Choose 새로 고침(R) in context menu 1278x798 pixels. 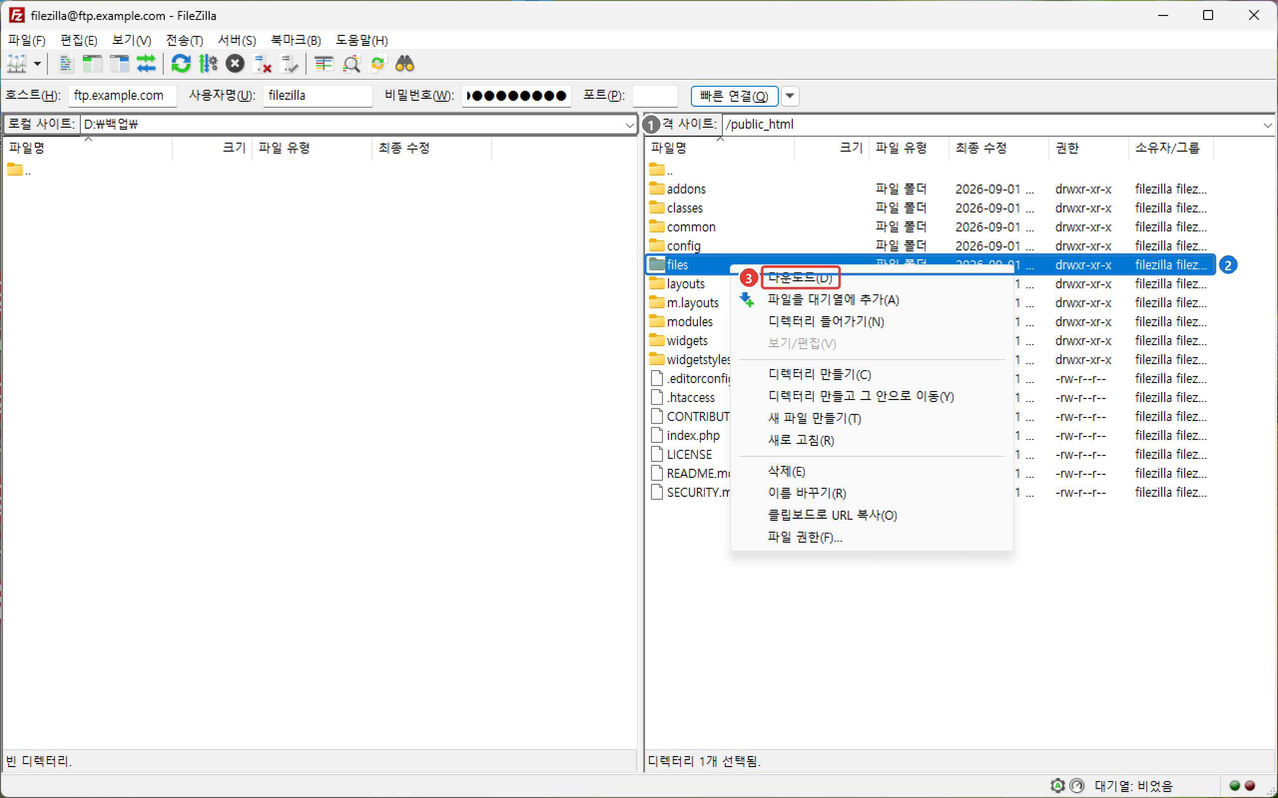pyautogui.click(x=871, y=440)
